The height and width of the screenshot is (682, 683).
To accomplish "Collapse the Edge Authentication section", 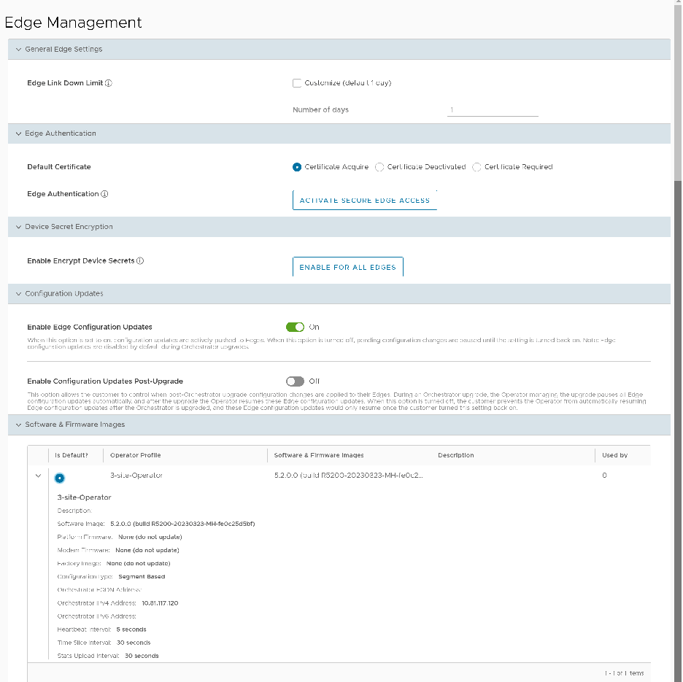I will (18, 133).
